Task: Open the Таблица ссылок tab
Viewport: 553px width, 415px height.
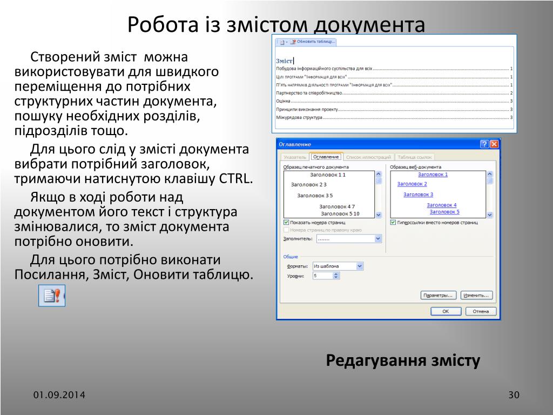Action: coord(415,157)
